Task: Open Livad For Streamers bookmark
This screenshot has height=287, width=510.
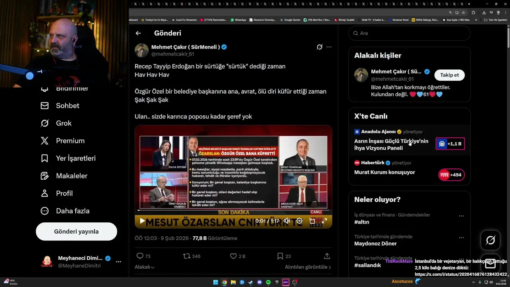Action: pyautogui.click(x=184, y=20)
